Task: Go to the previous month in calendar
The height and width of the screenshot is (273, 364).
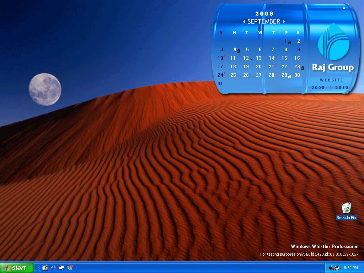Action: (244, 22)
